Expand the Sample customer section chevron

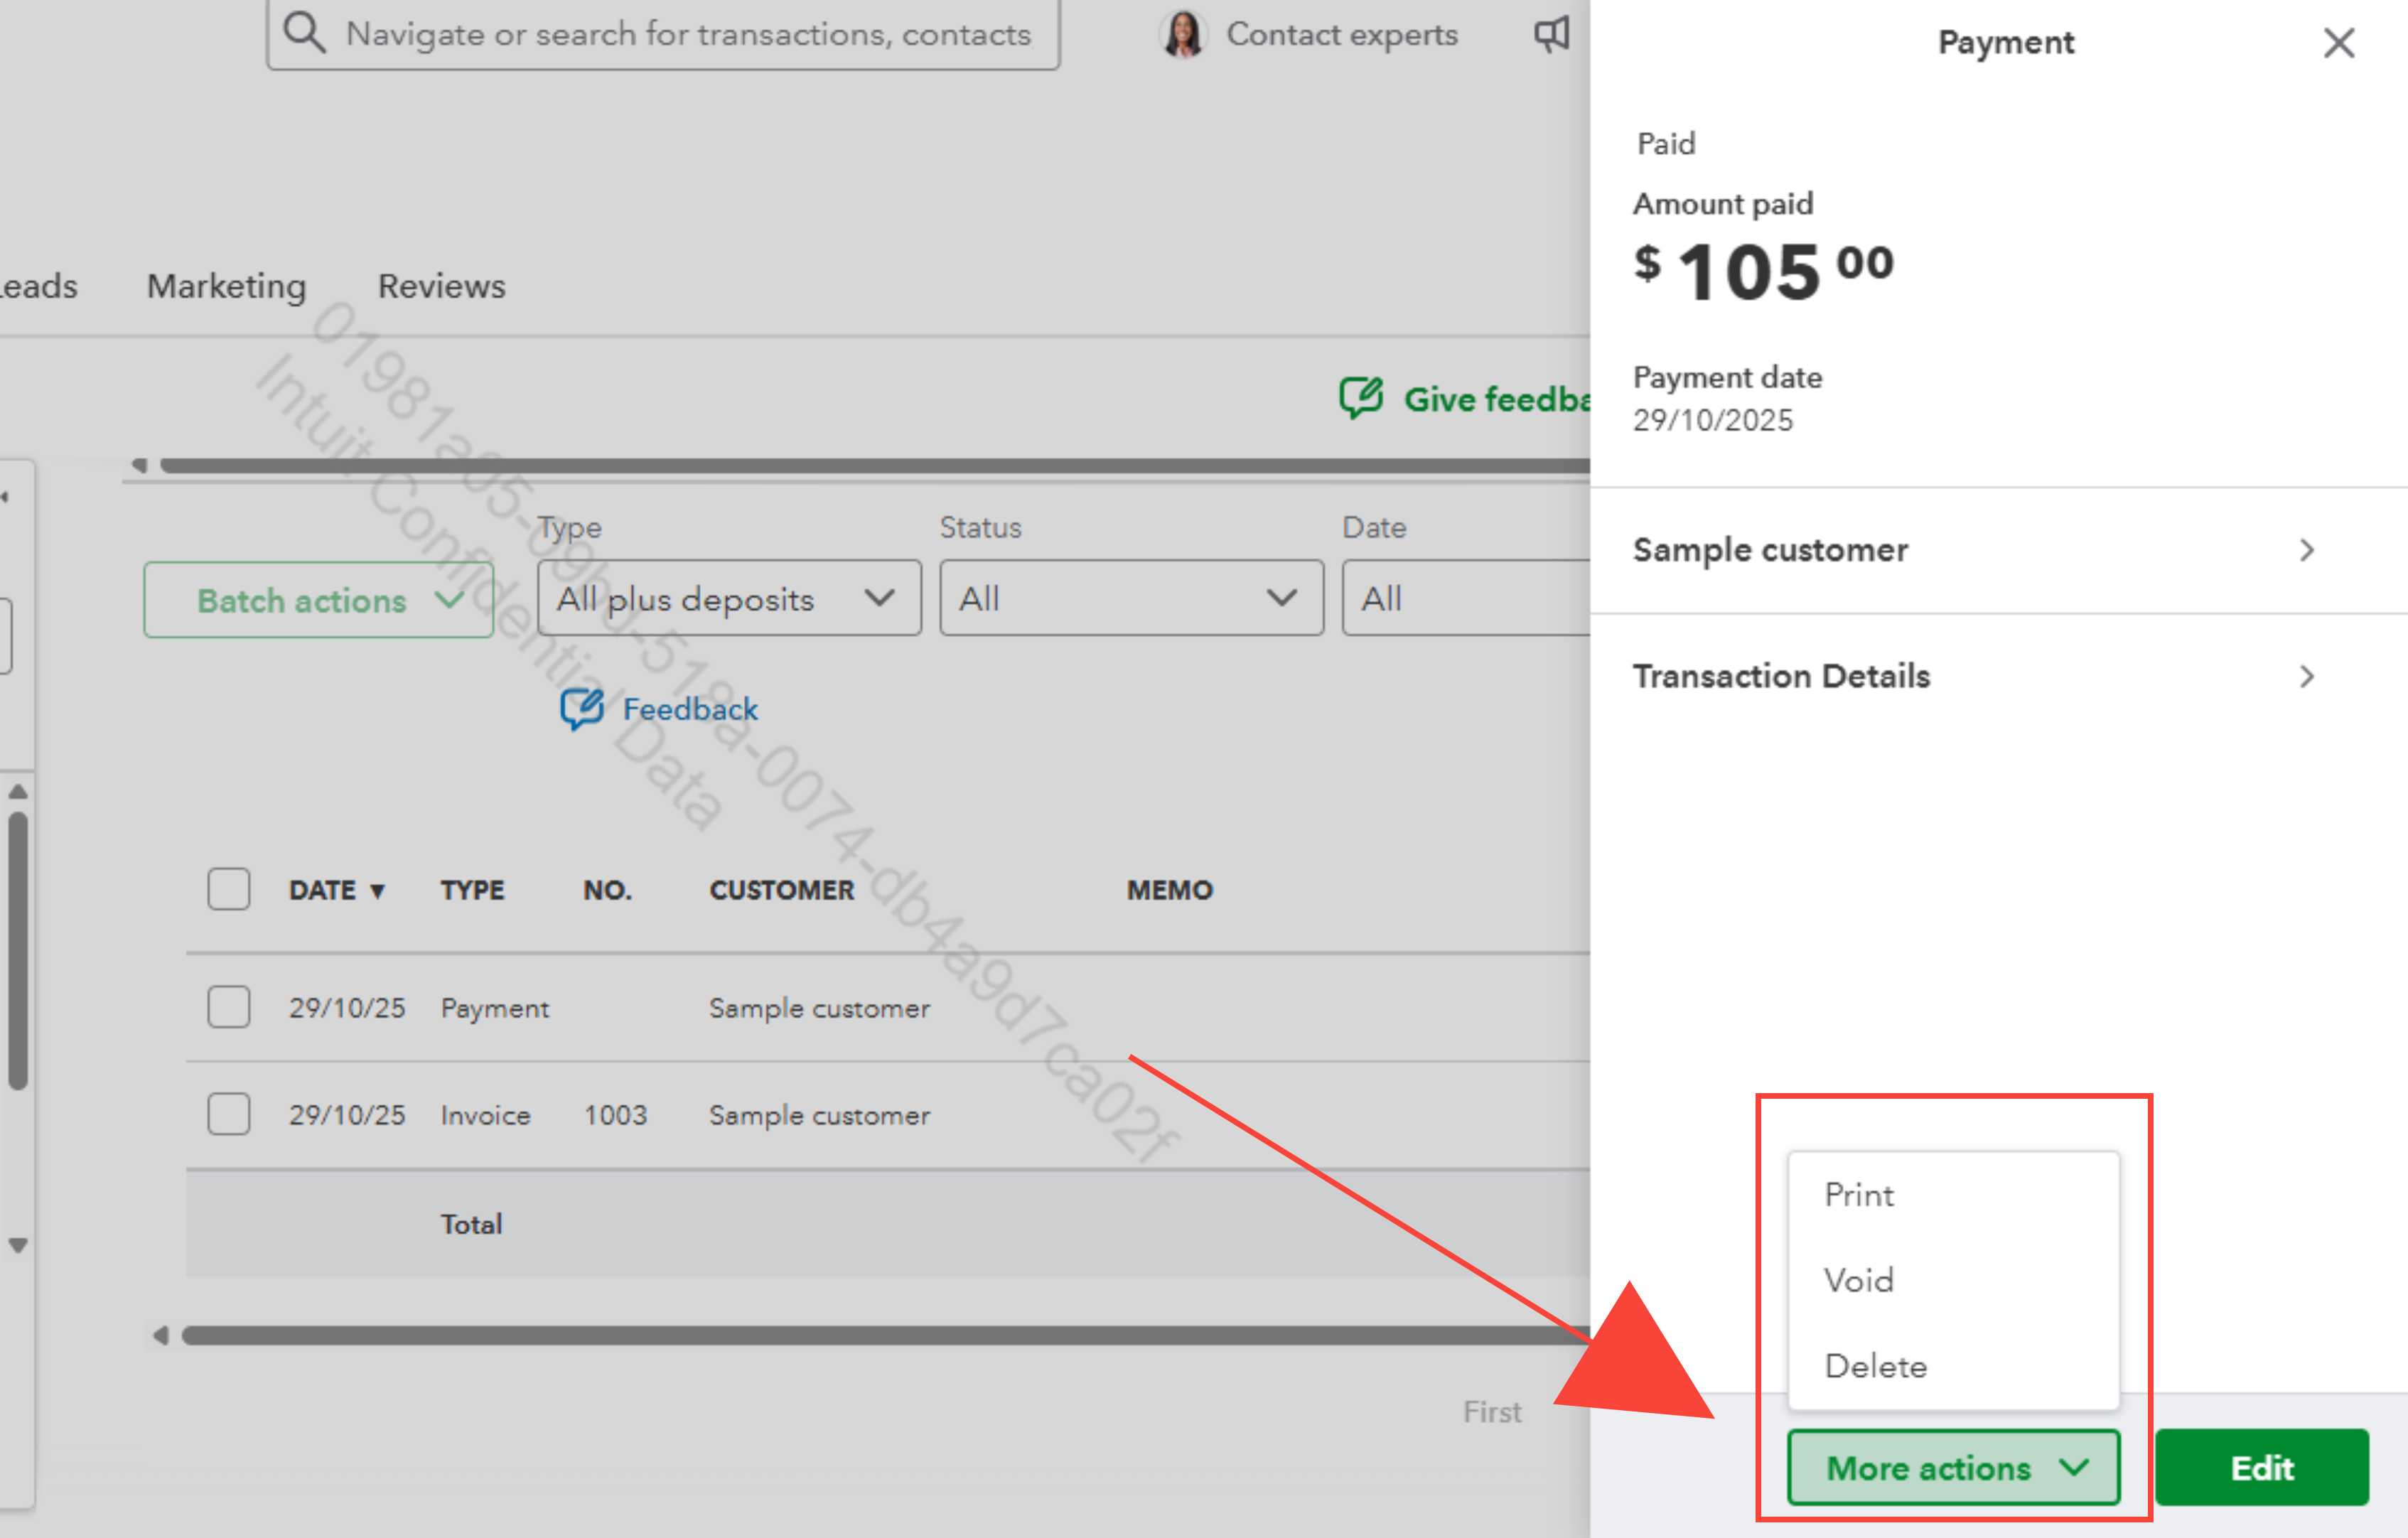[2306, 550]
